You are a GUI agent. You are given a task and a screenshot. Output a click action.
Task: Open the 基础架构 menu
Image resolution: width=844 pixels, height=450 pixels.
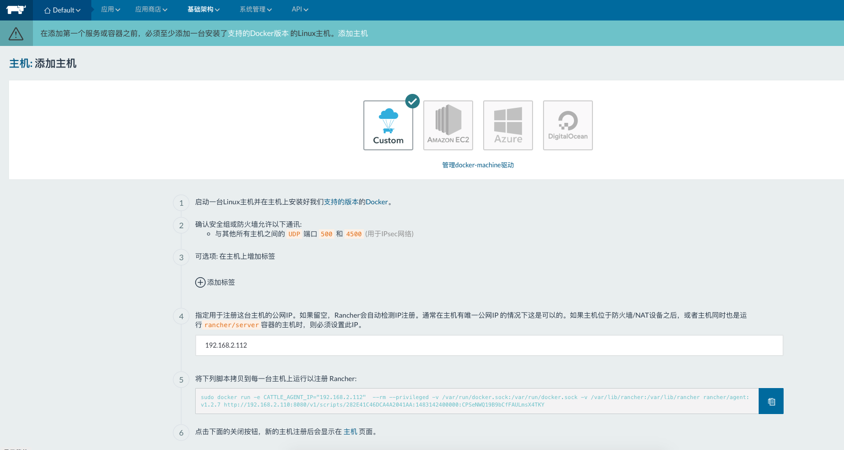point(203,9)
